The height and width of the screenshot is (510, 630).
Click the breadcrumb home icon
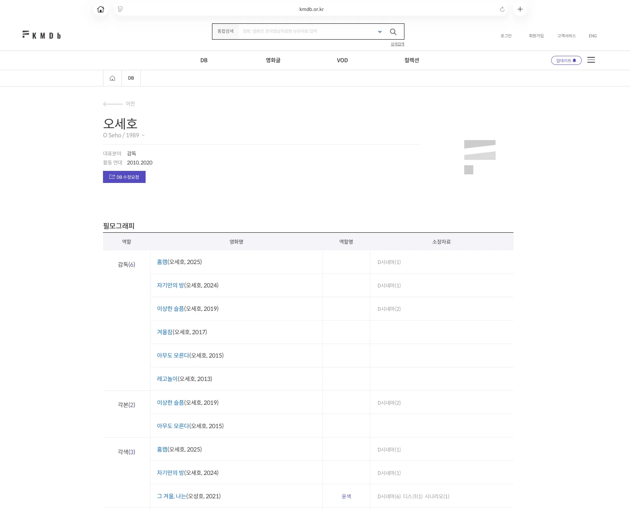click(x=112, y=78)
